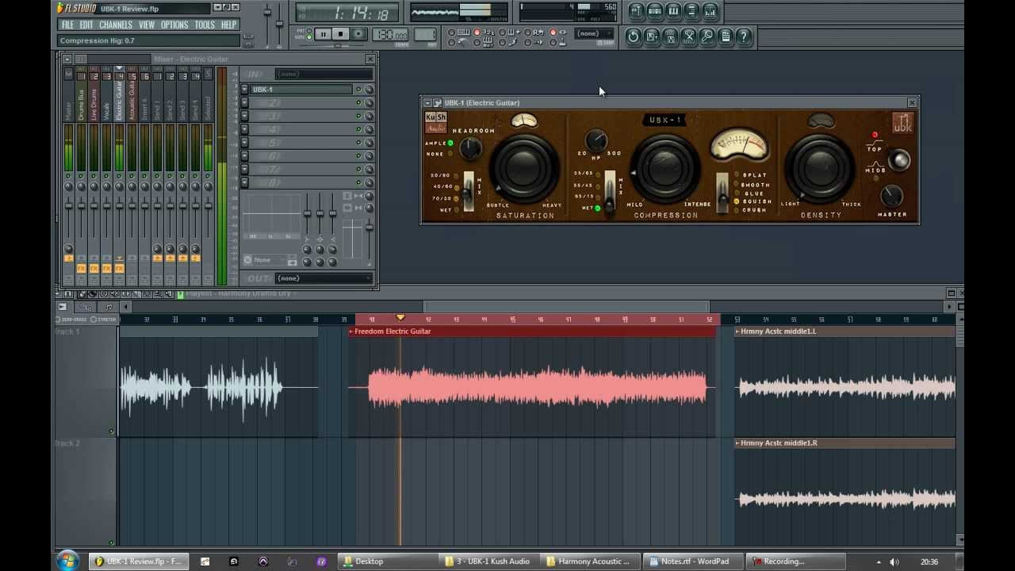Select the NONE headroom LED
The image size is (1015, 571).
click(450, 154)
